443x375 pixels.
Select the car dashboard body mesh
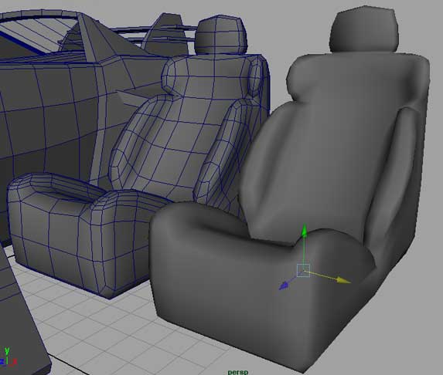[x=56, y=118]
